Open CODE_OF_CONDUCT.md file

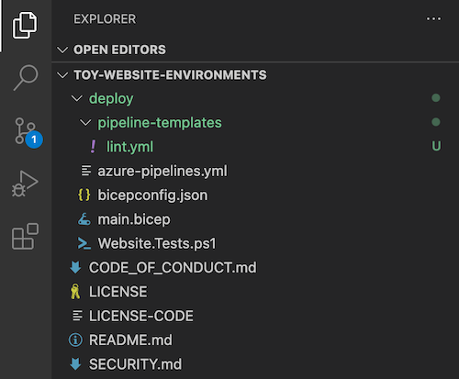173,268
